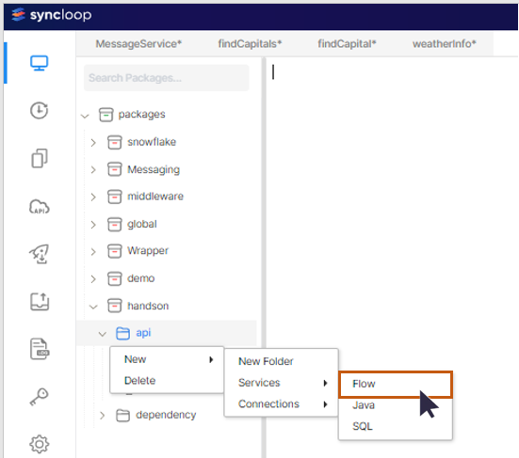The image size is (519, 458).
Task: Click the copy documents icon in sidebar
Action: pyautogui.click(x=39, y=158)
